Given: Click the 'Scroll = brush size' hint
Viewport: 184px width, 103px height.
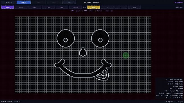Looking at the screenshot, I should click(105, 11).
